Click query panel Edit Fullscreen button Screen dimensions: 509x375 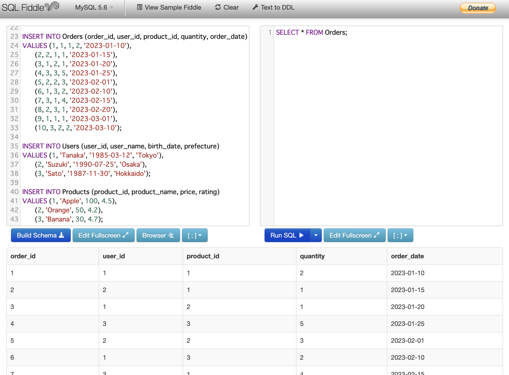click(354, 235)
